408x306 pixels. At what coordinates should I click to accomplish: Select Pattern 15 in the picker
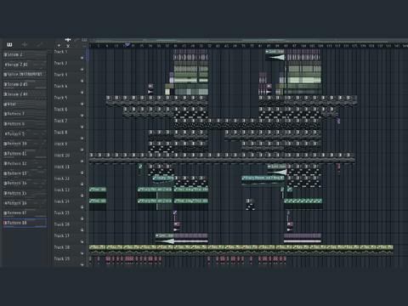(25, 193)
